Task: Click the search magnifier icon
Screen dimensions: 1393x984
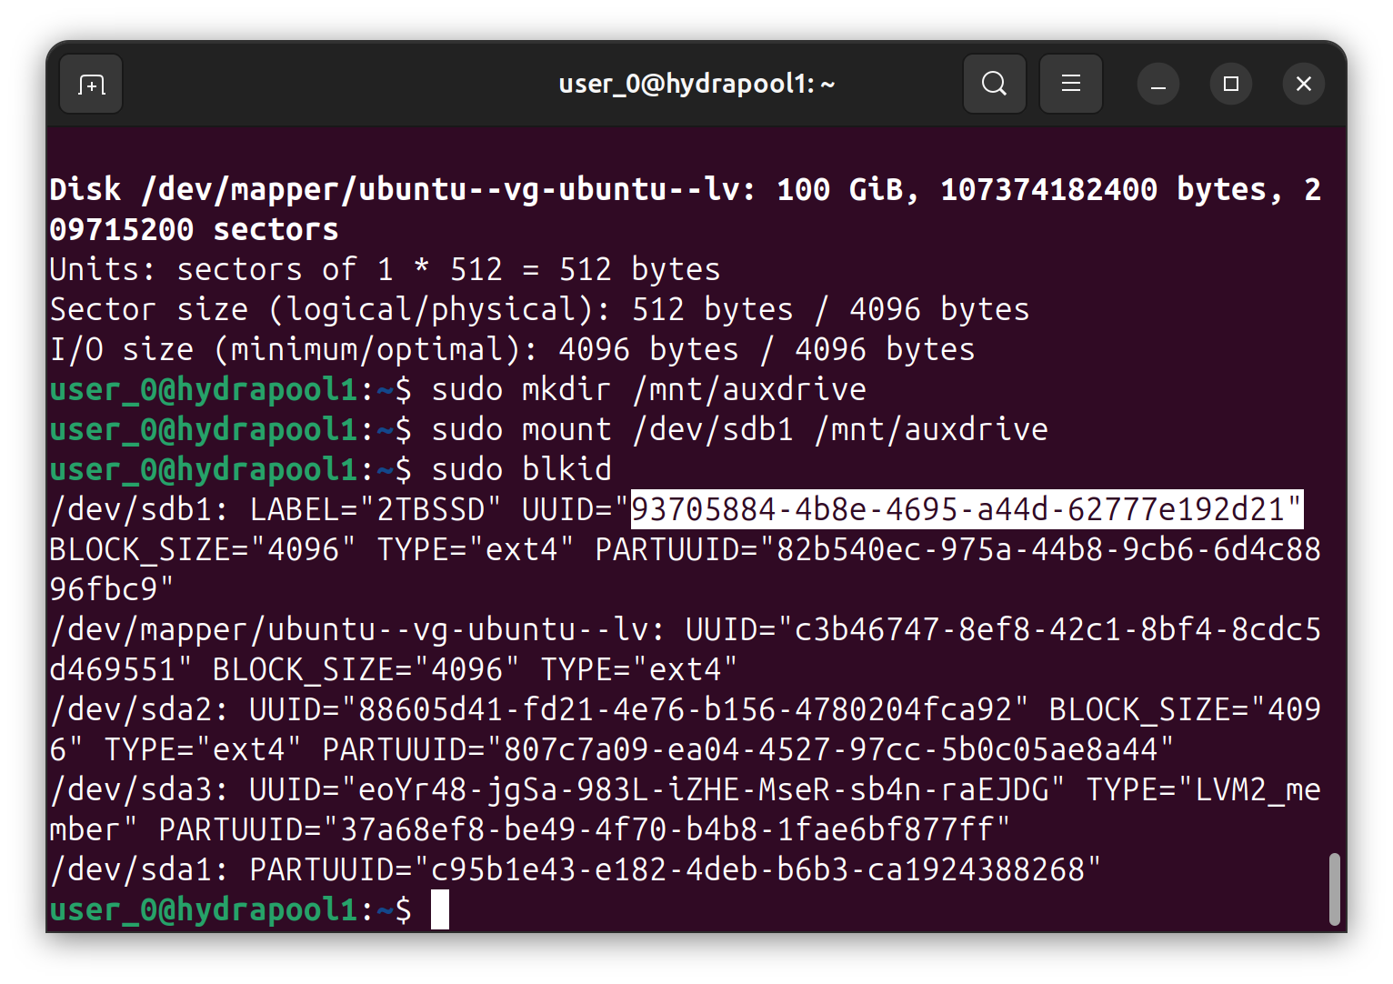Action: pyautogui.click(x=994, y=85)
